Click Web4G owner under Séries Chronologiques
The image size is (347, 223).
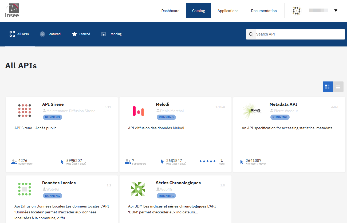(x=166, y=189)
